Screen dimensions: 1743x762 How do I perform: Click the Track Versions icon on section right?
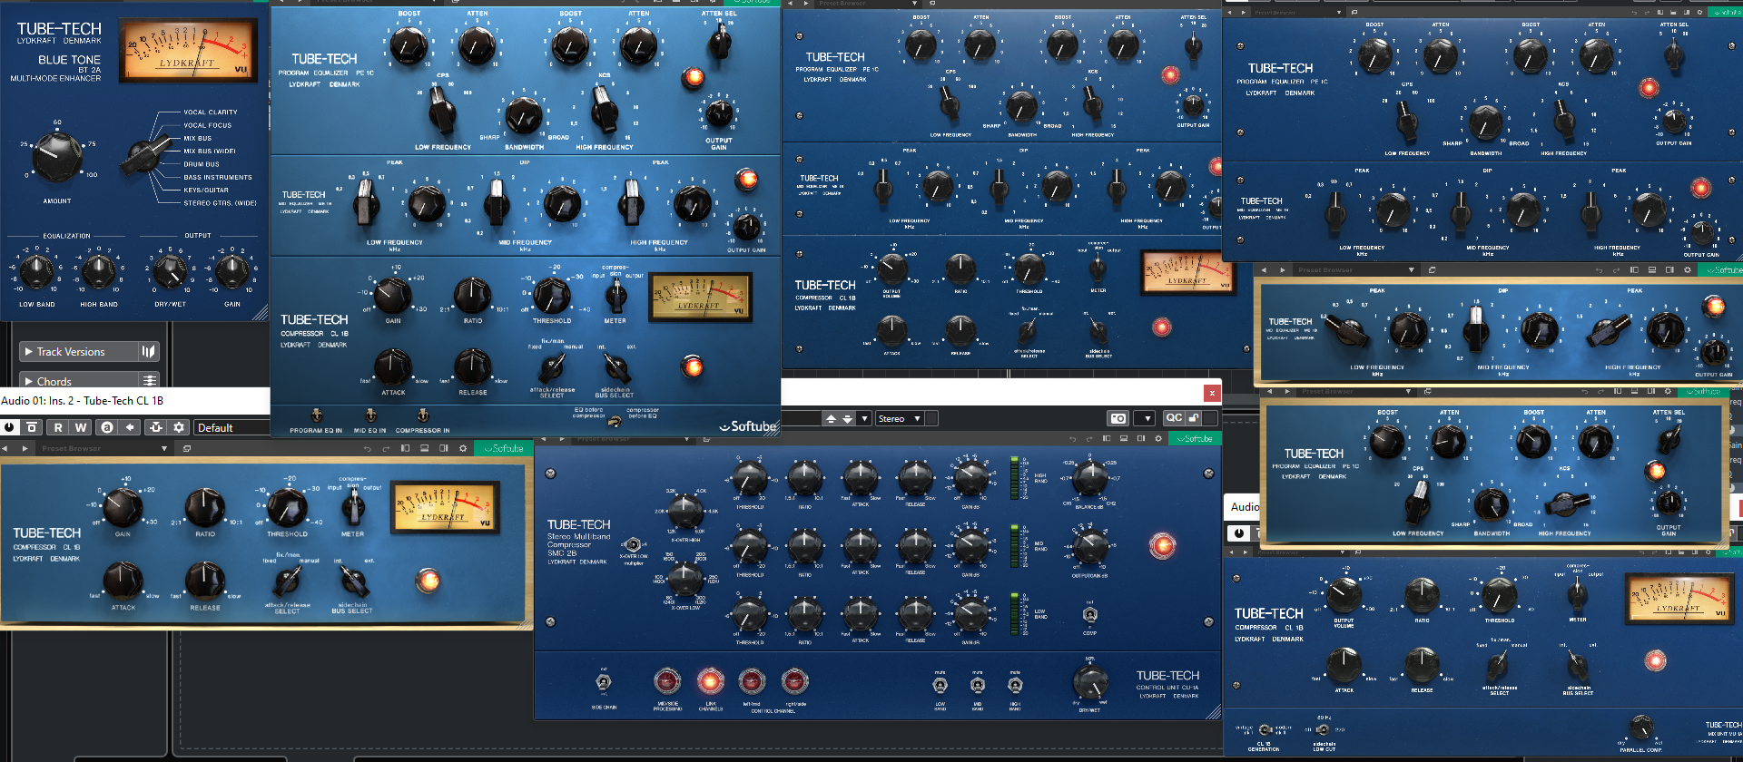point(149,351)
